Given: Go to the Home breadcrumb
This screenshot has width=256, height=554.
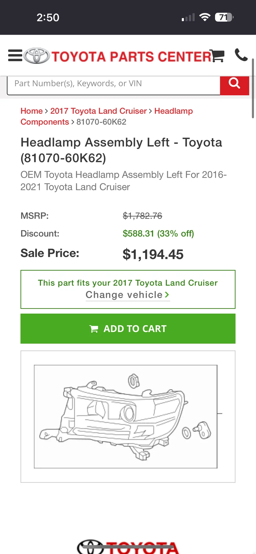Looking at the screenshot, I should pyautogui.click(x=31, y=111).
